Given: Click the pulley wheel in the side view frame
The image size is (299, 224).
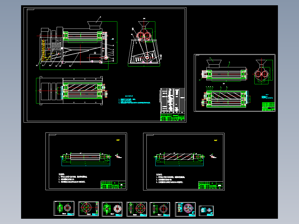Looking at the screenshot, I should coord(147,57).
